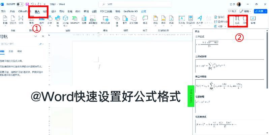The image size is (269, 135).
Task: Click the equation gallery scroll-up arrow
Action: [x=267, y=31]
